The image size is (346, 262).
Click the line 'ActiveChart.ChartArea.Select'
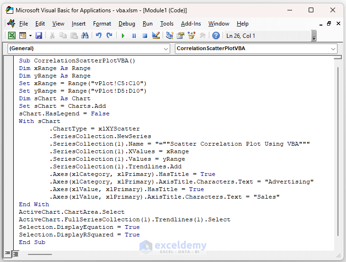tap(72, 212)
